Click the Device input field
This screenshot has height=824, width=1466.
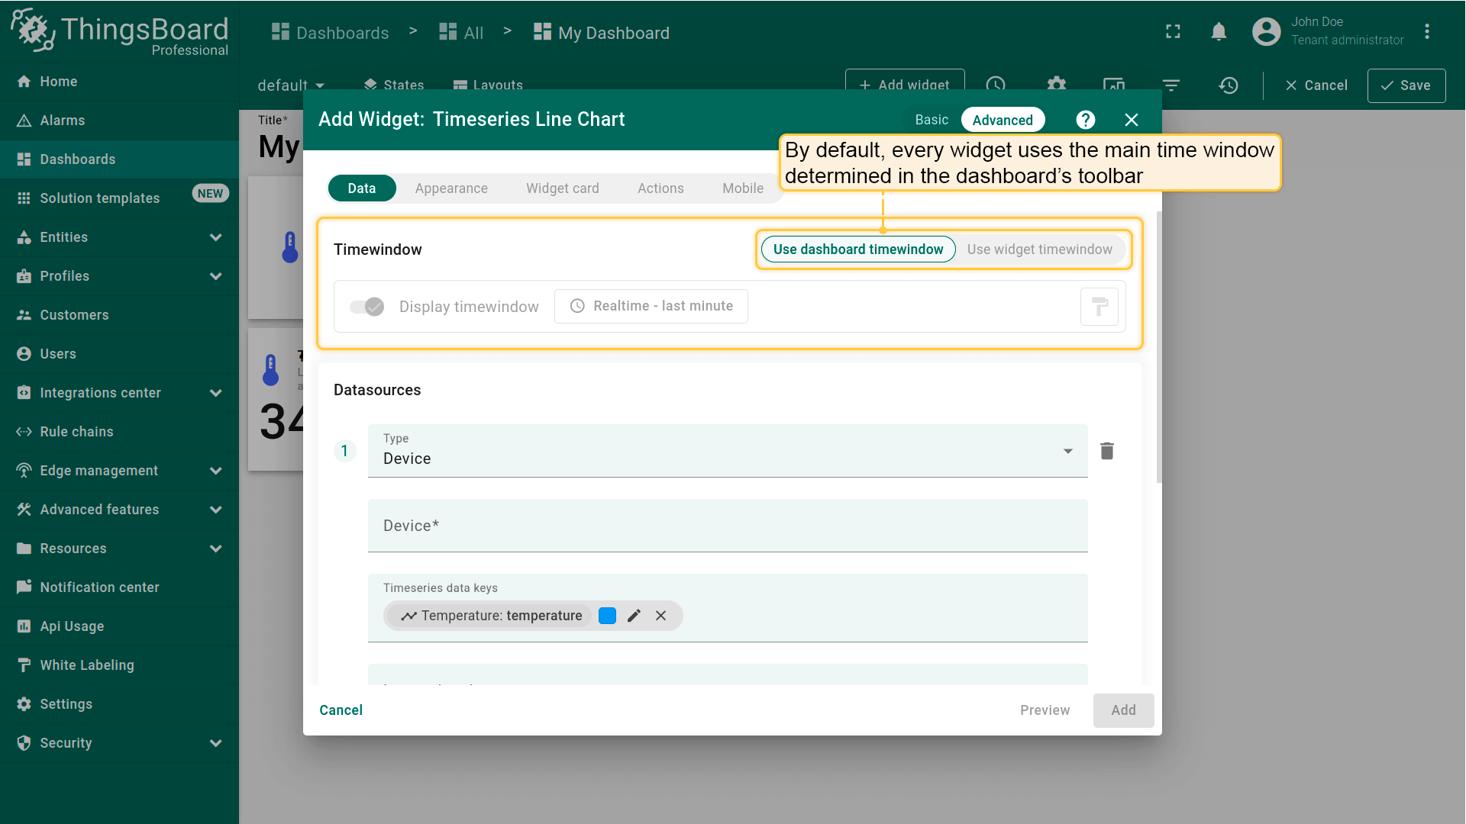click(x=727, y=526)
